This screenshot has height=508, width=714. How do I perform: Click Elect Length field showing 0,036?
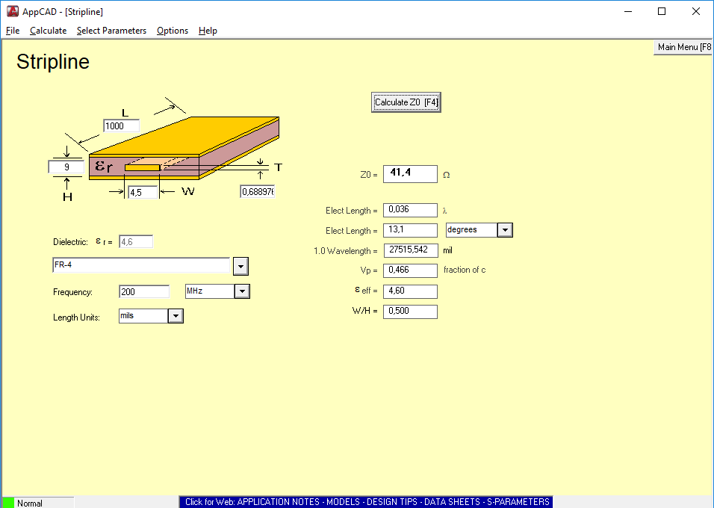pos(410,210)
